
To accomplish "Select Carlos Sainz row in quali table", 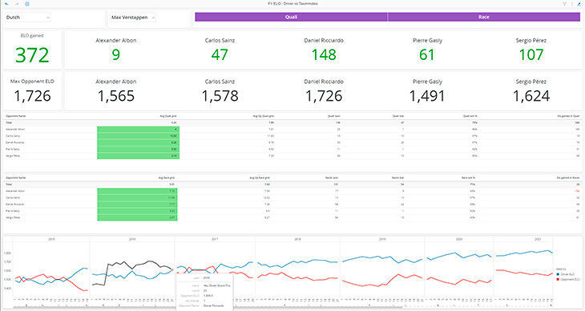I will (292, 136).
